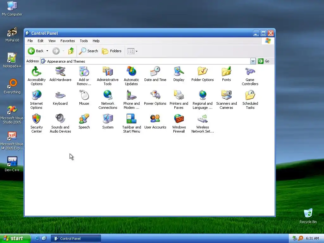
Task: Select Scanners and Cameras icon
Action: [226, 100]
